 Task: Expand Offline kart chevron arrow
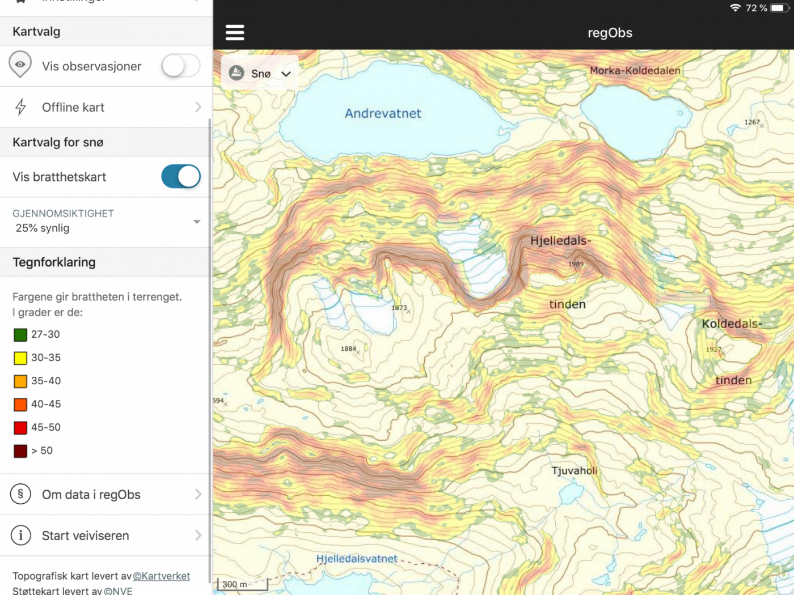pos(198,107)
